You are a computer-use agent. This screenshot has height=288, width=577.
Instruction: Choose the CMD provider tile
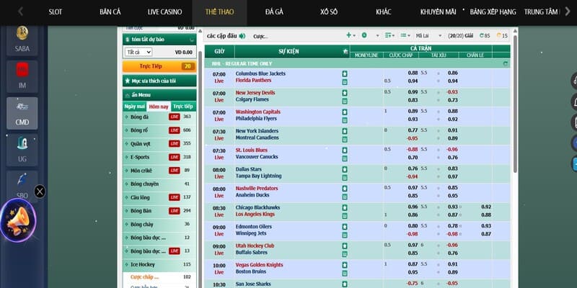point(22,113)
